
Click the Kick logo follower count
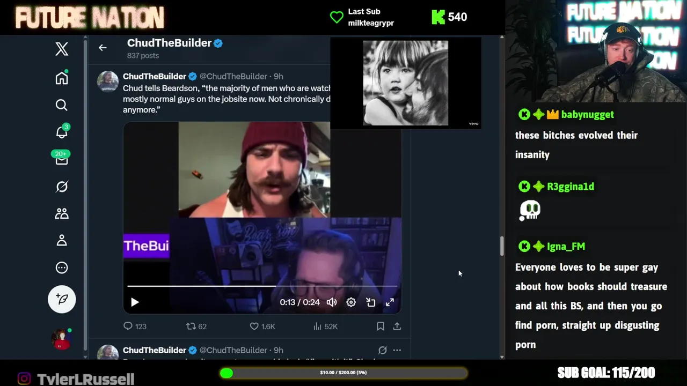coord(449,17)
